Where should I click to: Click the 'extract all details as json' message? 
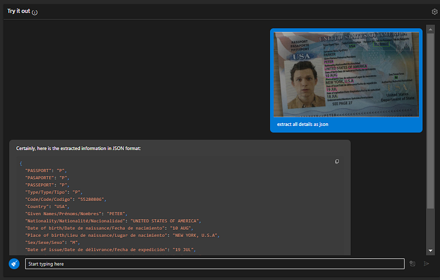pyautogui.click(x=302, y=124)
